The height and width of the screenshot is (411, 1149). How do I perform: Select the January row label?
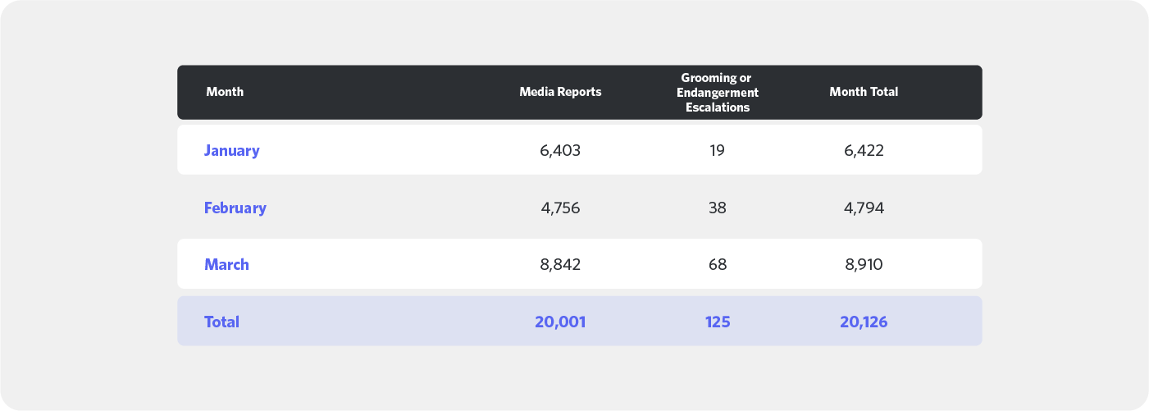(x=232, y=150)
